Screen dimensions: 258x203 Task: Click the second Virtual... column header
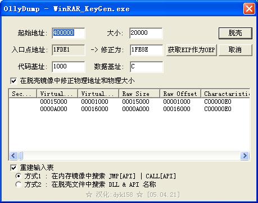[x=98, y=94]
